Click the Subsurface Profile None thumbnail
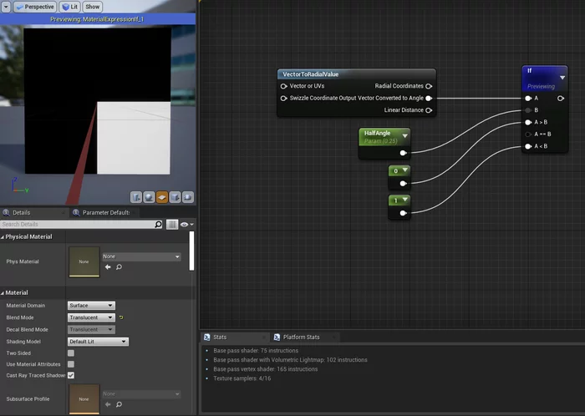 [84, 399]
